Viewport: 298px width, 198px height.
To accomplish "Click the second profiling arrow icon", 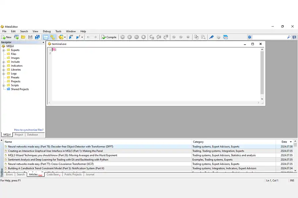I will [181, 37].
